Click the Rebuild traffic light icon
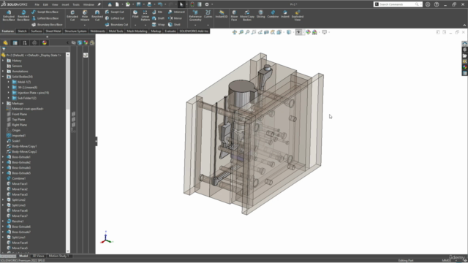The height and width of the screenshot is (263, 468). [192, 4]
